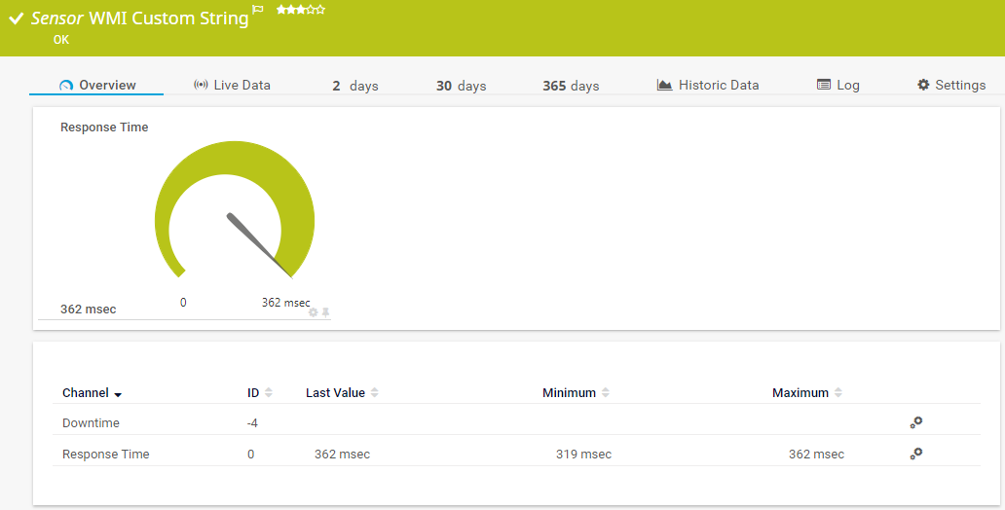Click the Response Time channel row name
The width and height of the screenshot is (1005, 510).
tap(106, 455)
